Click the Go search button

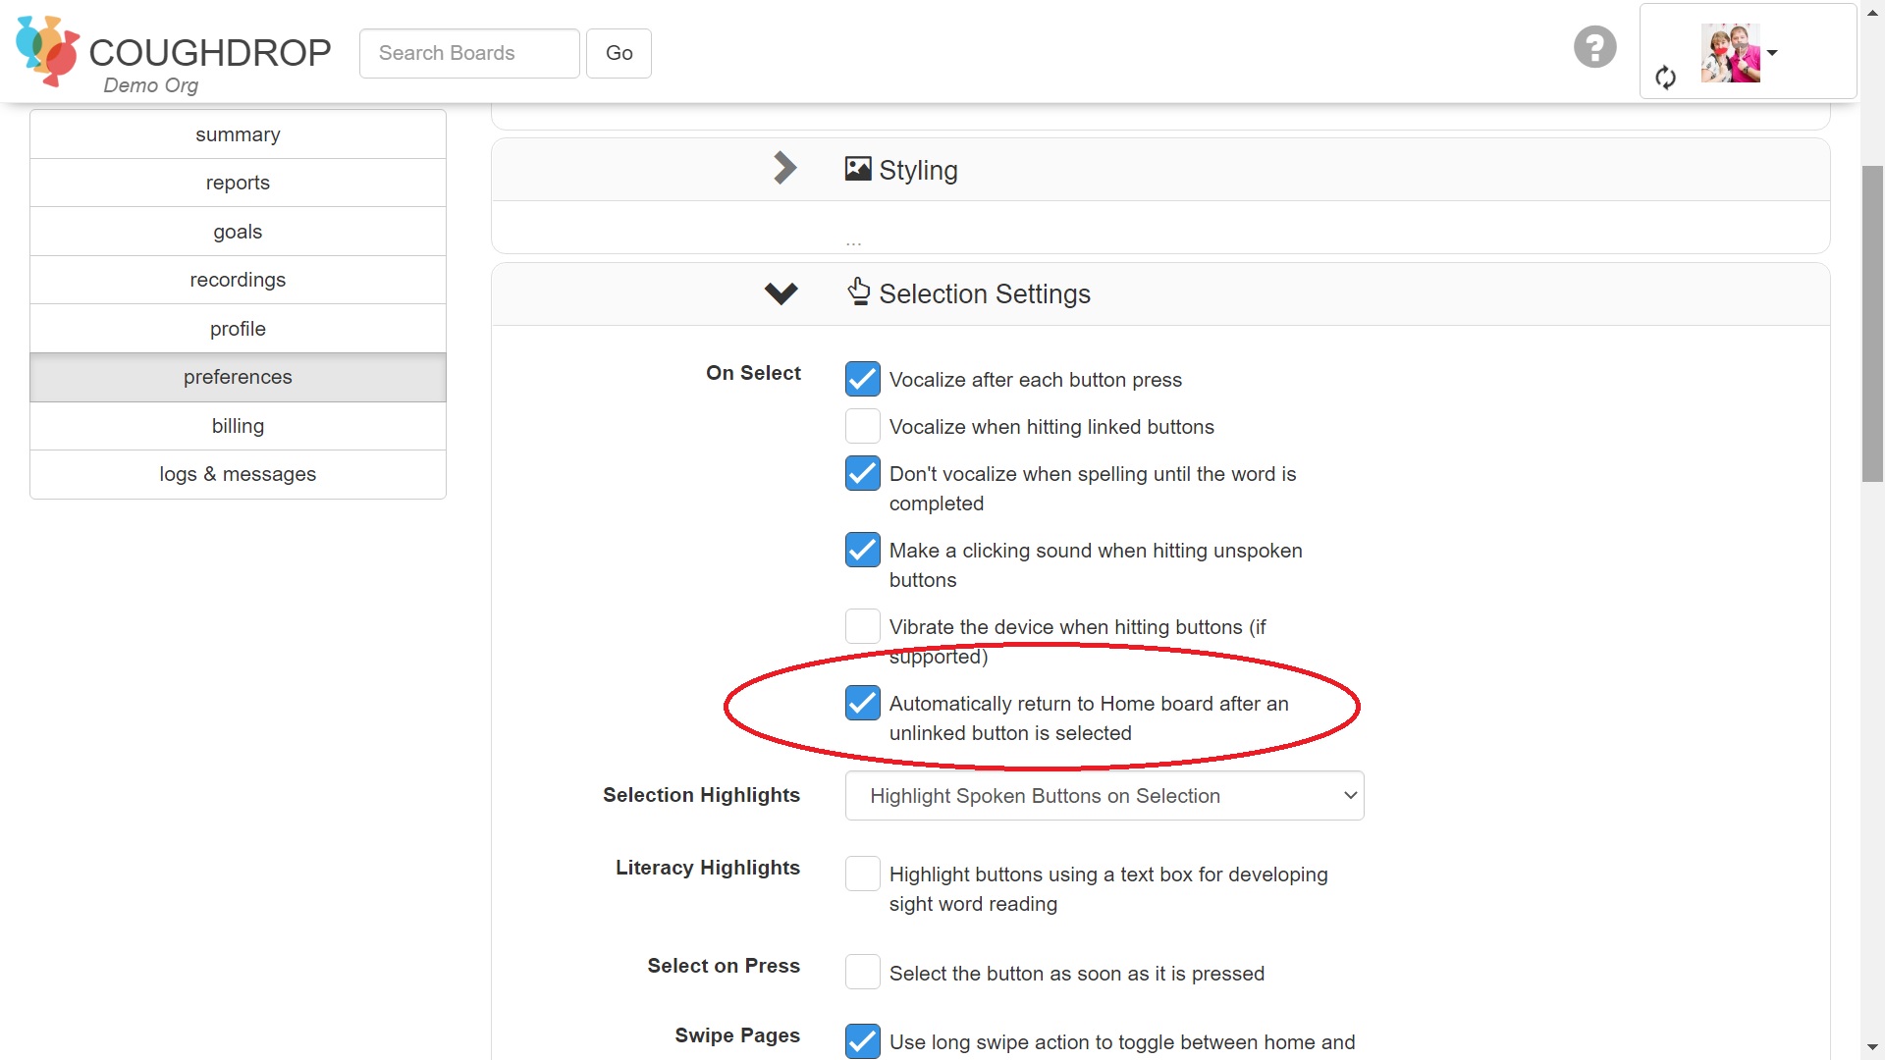[619, 53]
